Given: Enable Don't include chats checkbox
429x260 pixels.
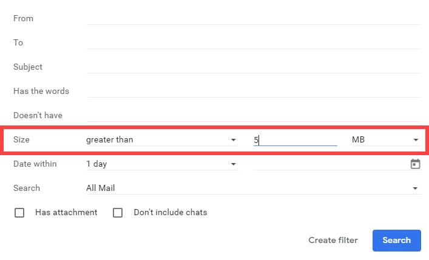Looking at the screenshot, I should coord(118,213).
